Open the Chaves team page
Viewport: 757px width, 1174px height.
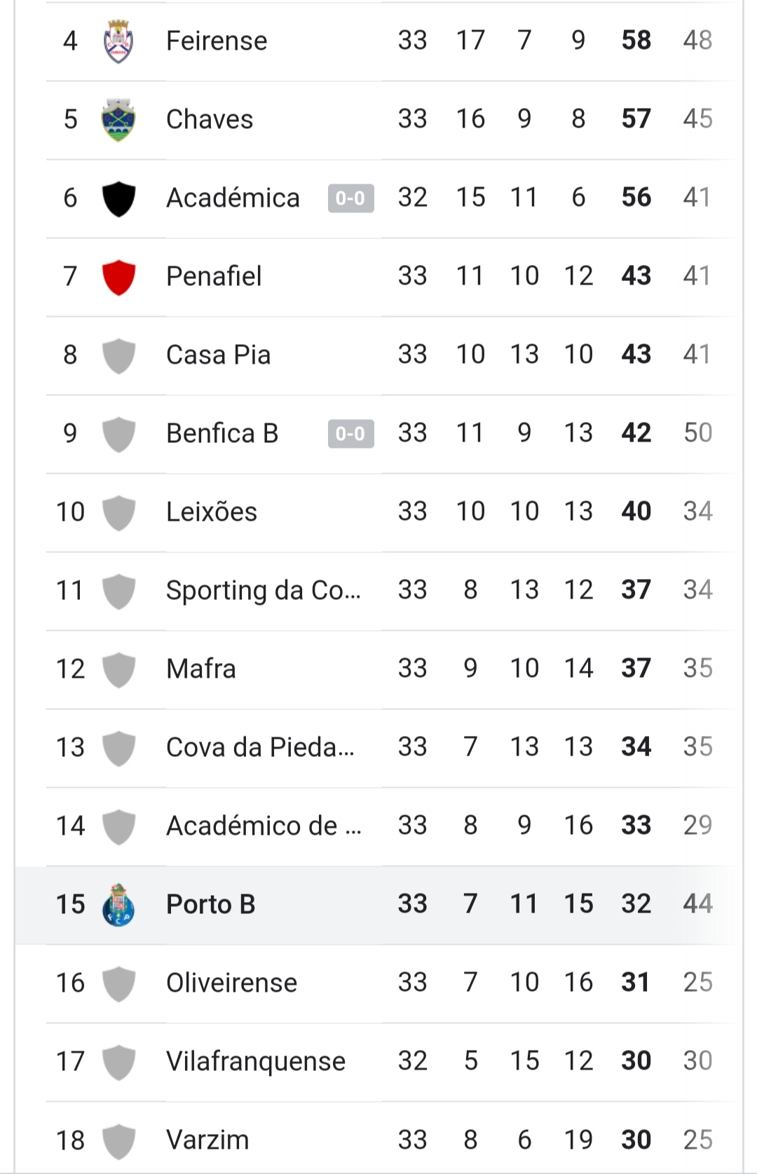click(210, 119)
